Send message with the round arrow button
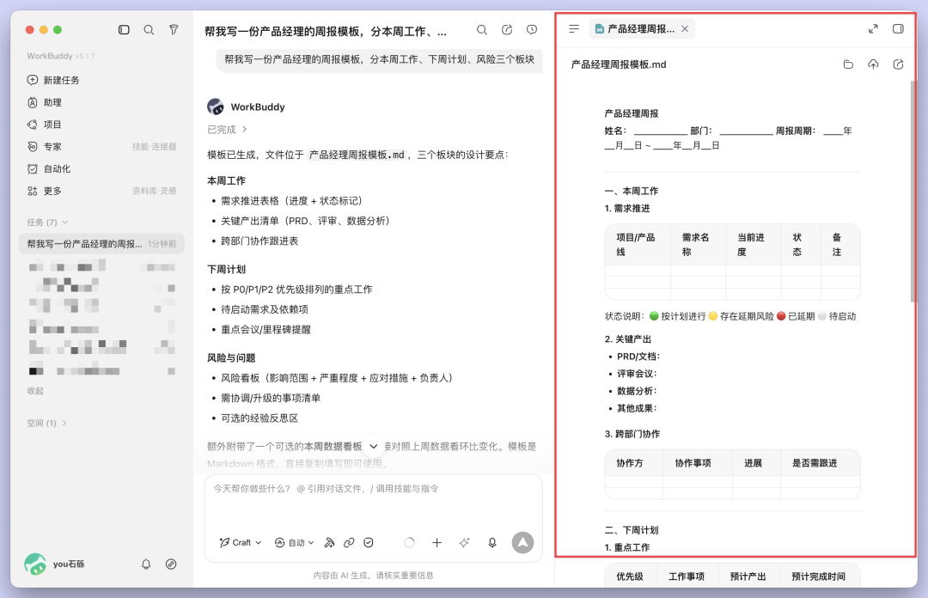928x598 pixels. (522, 542)
